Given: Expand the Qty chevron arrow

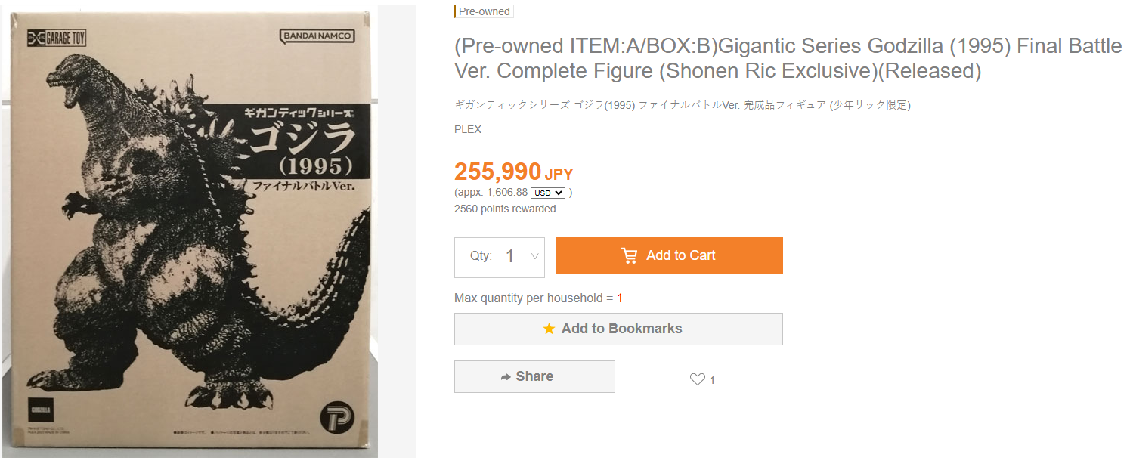Looking at the screenshot, I should point(534,256).
